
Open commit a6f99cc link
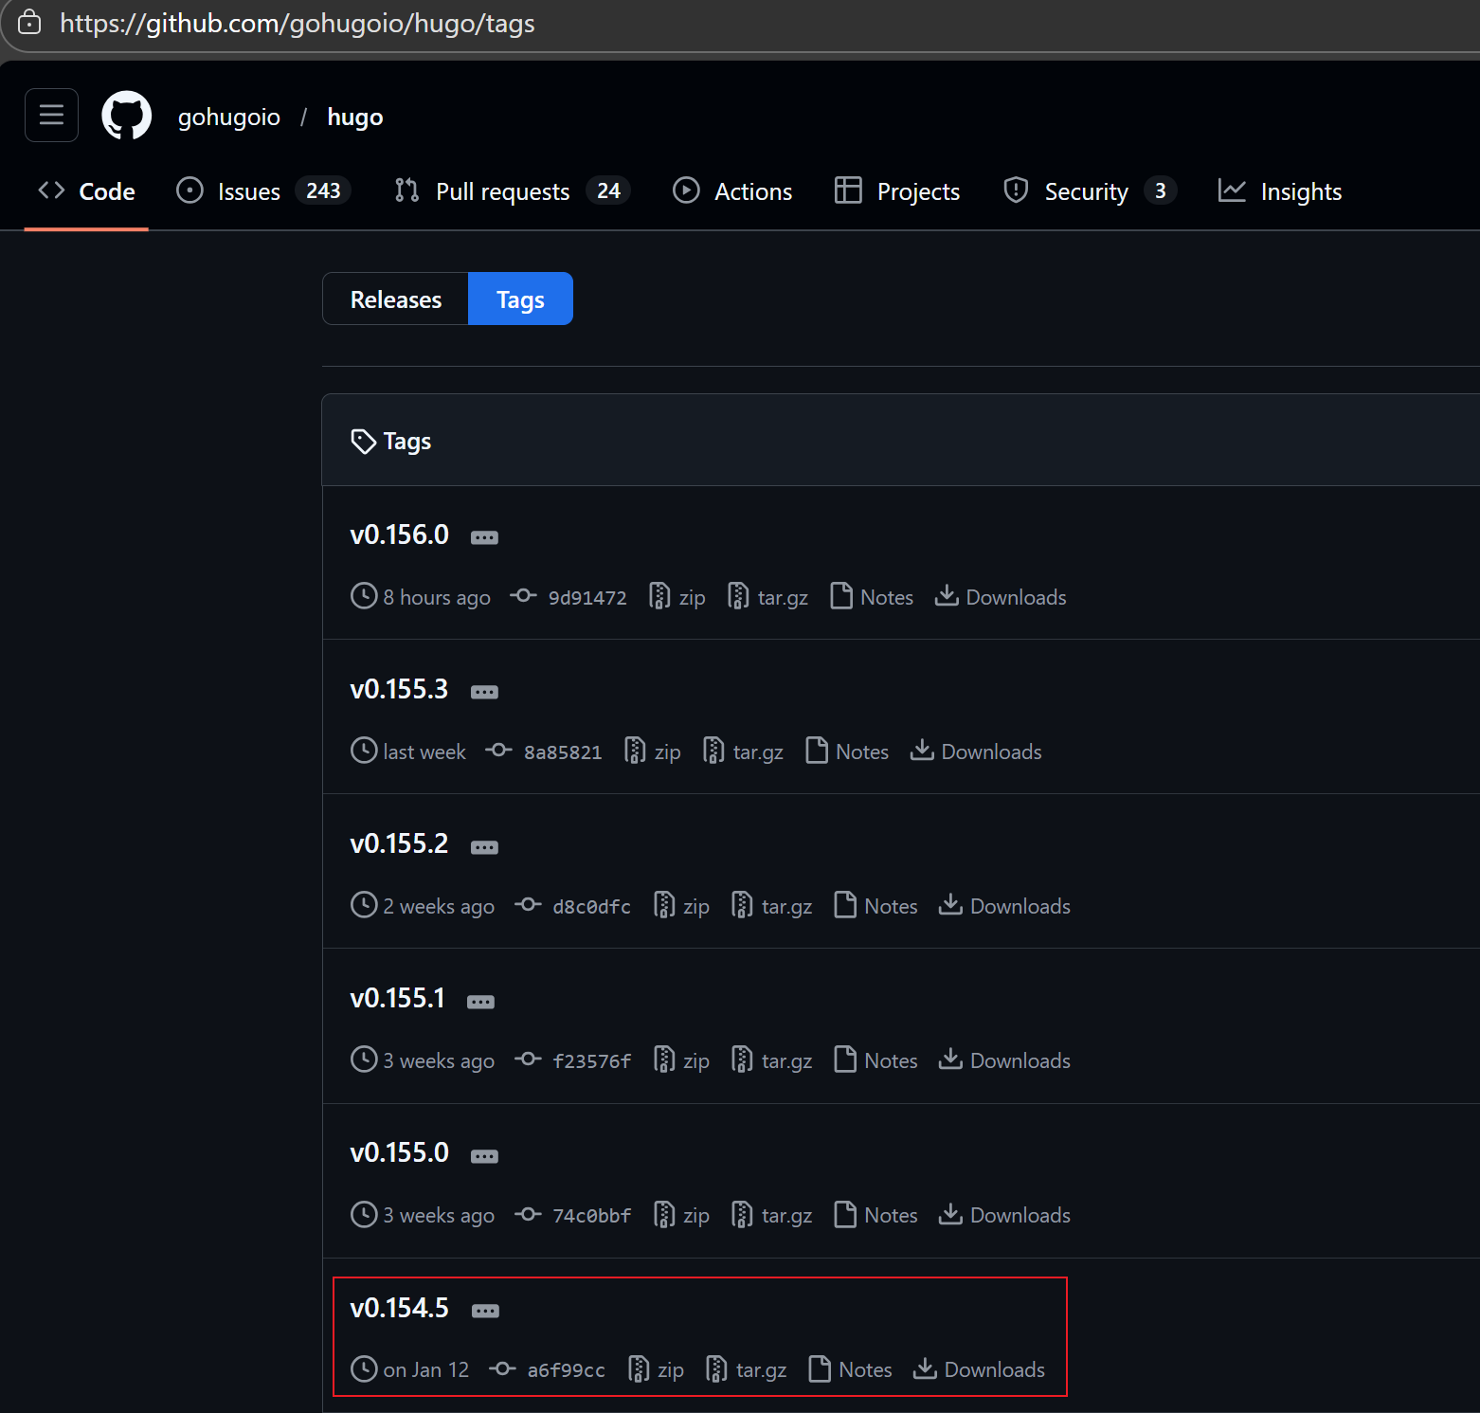(566, 1370)
